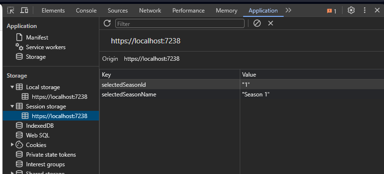This screenshot has width=384, height=174.
Task: Select localhost:7238 under Local storage
Action: (59, 97)
